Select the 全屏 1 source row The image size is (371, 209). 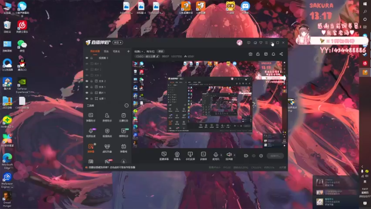[x=108, y=98]
